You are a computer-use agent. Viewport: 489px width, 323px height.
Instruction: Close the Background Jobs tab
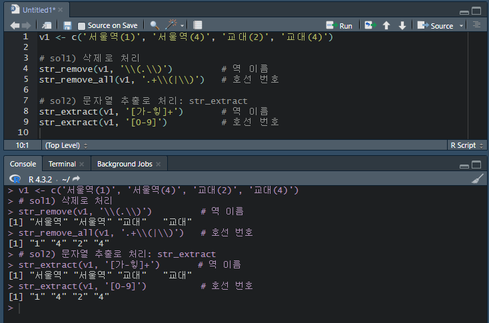pos(158,164)
